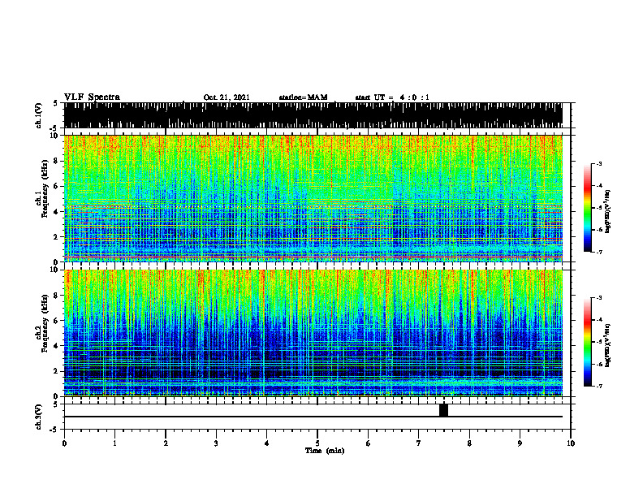Click the ch.1 spectrogram color scale bar

(588, 208)
